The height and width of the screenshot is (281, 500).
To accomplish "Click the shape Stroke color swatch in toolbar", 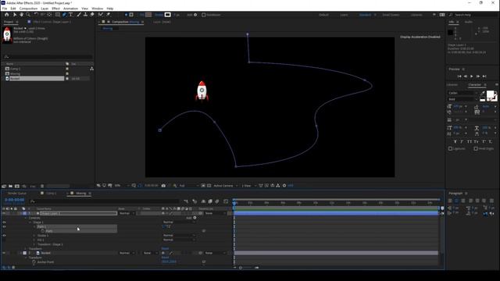I will pos(168,15).
